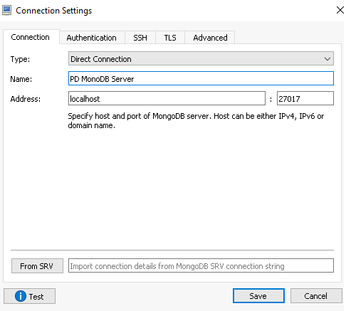Click the Connection Settings window icon
The height and width of the screenshot is (311, 346).
(x=6, y=11)
